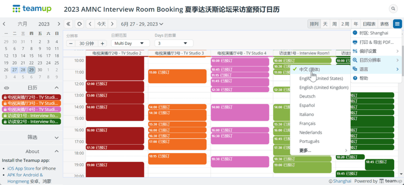
Task: Expand the 筛选 section chevron
Action: coord(57,138)
